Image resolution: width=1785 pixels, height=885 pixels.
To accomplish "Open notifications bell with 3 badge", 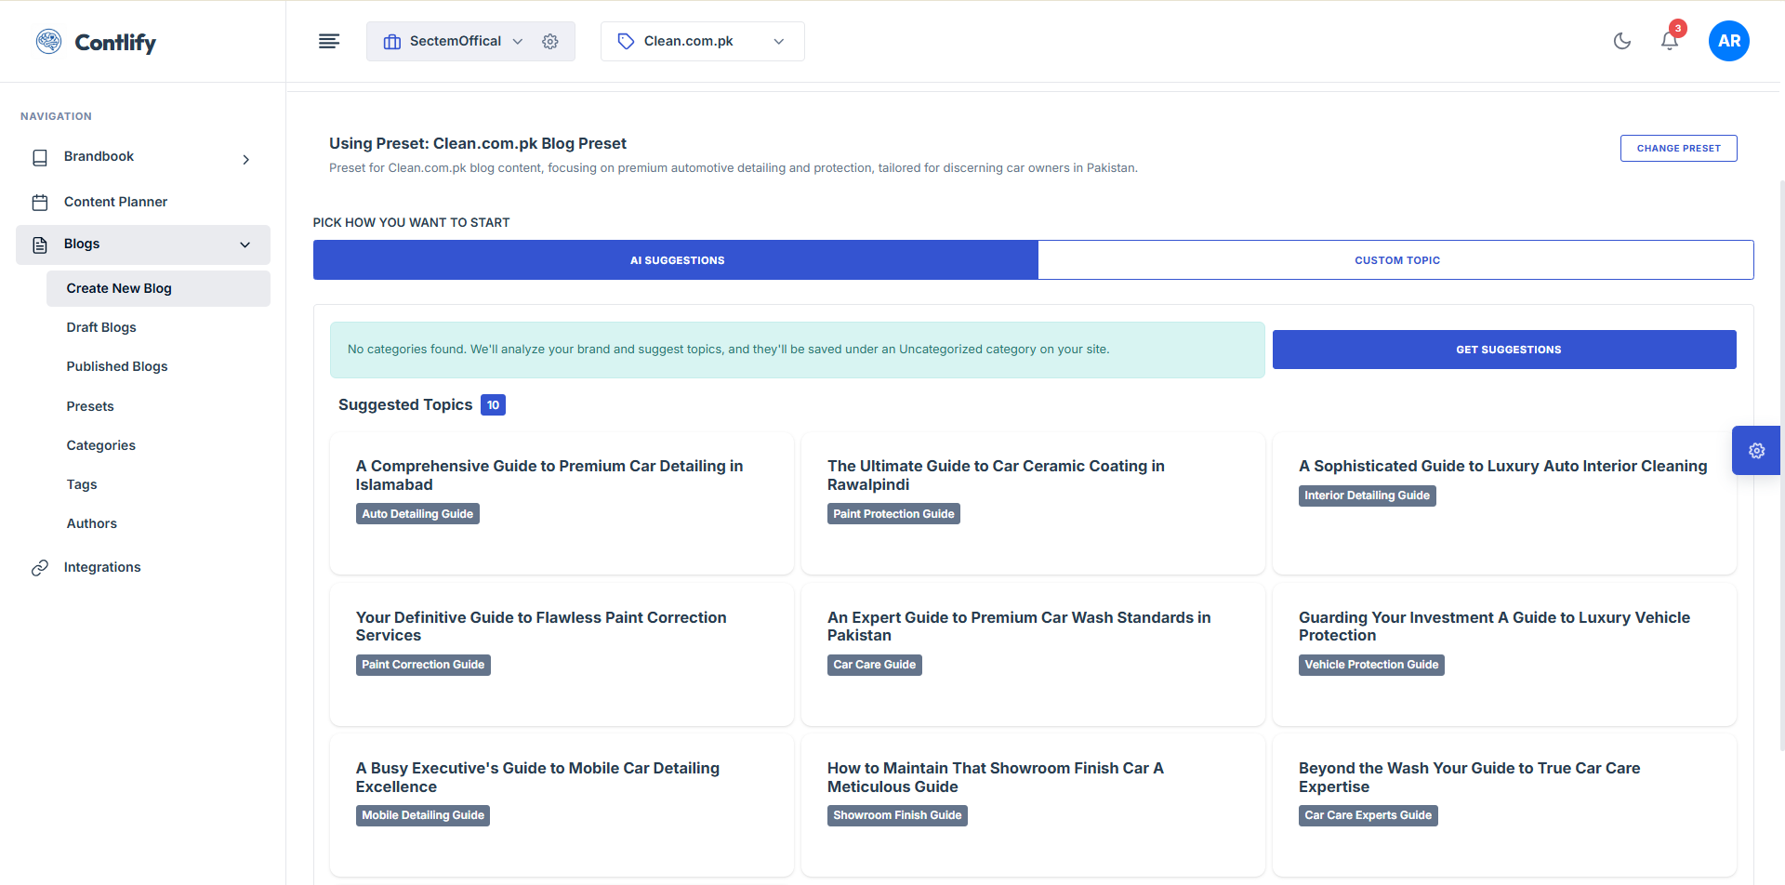I will point(1670,41).
